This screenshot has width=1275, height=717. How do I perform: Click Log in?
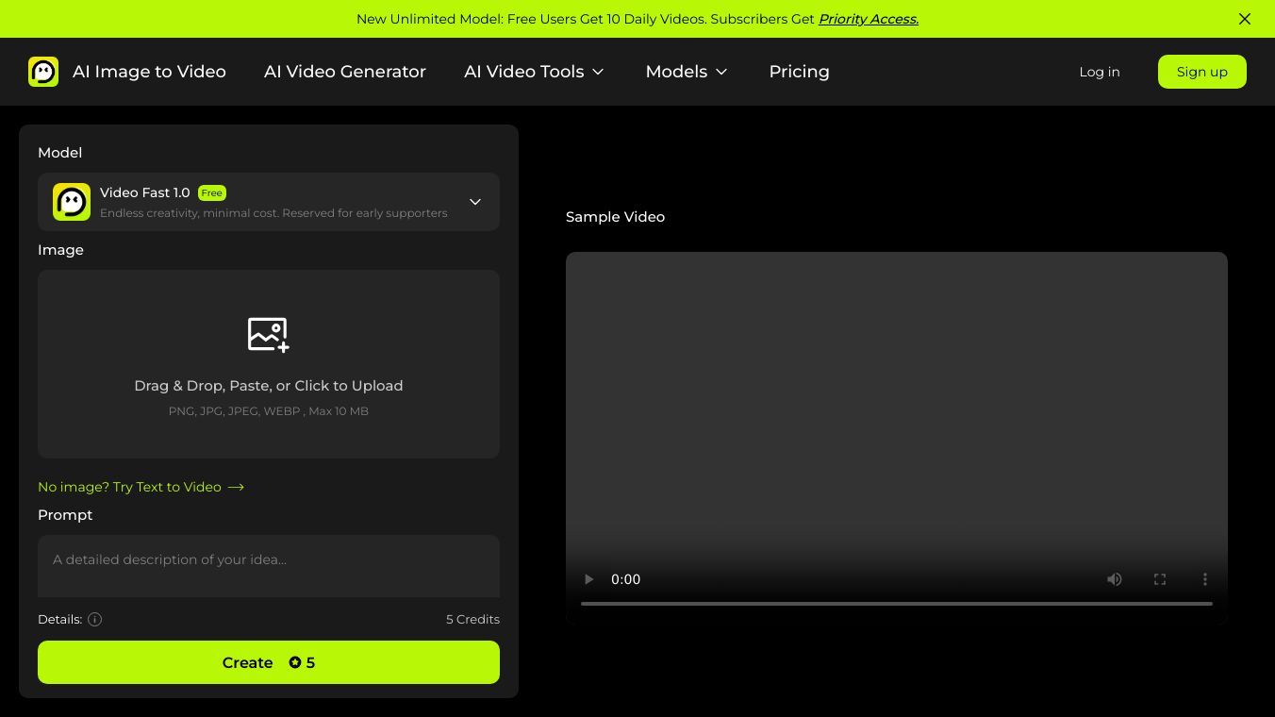[1100, 72]
